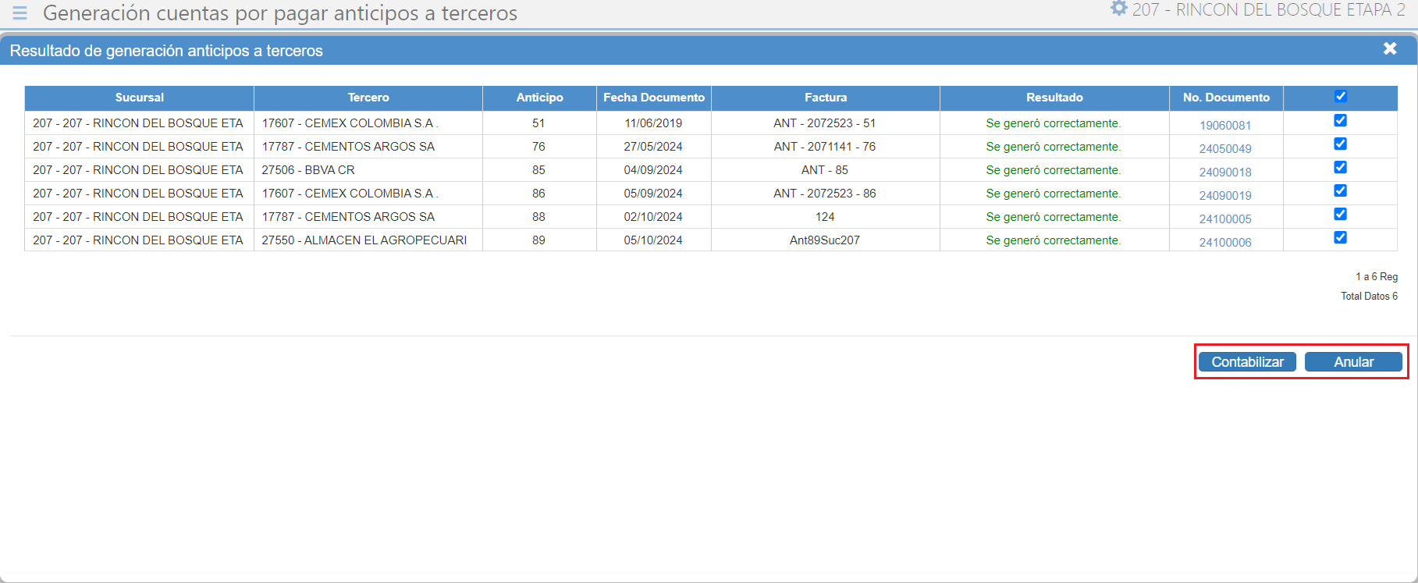Open document link 24050049

1225,149
